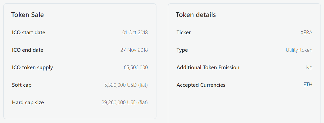Select the ETH accepted currency value
This screenshot has width=324, height=123.
click(x=308, y=84)
